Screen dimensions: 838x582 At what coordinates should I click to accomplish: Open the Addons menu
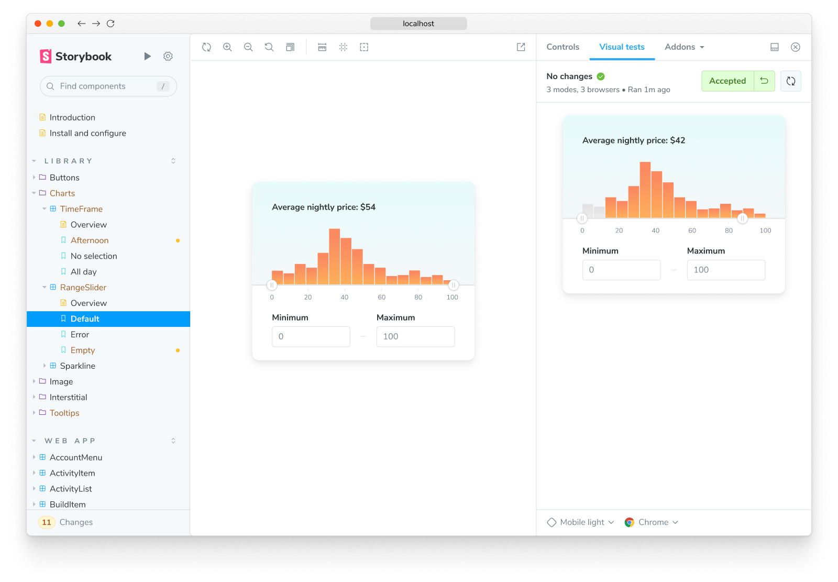click(x=683, y=47)
